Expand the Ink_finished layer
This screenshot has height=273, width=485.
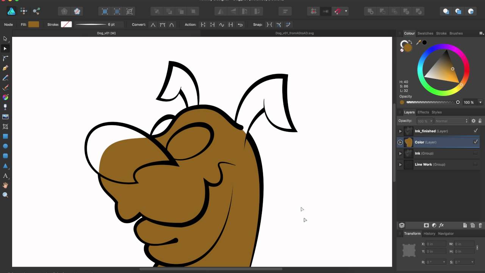(x=400, y=131)
